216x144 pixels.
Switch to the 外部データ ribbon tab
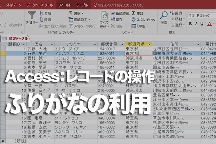tap(14, 5)
